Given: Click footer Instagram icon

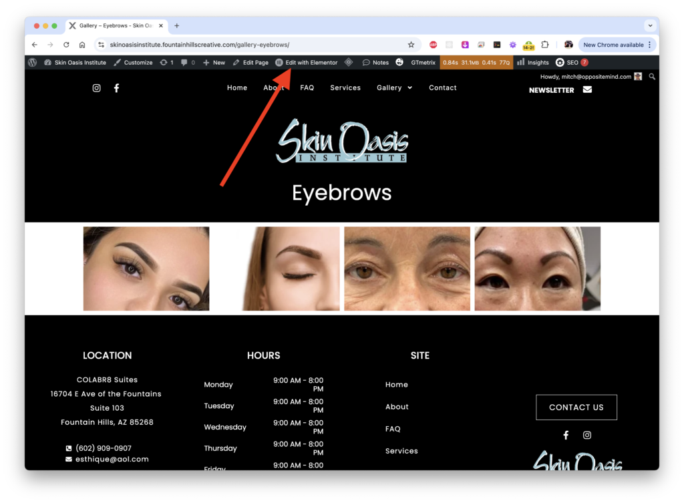Looking at the screenshot, I should pos(587,435).
